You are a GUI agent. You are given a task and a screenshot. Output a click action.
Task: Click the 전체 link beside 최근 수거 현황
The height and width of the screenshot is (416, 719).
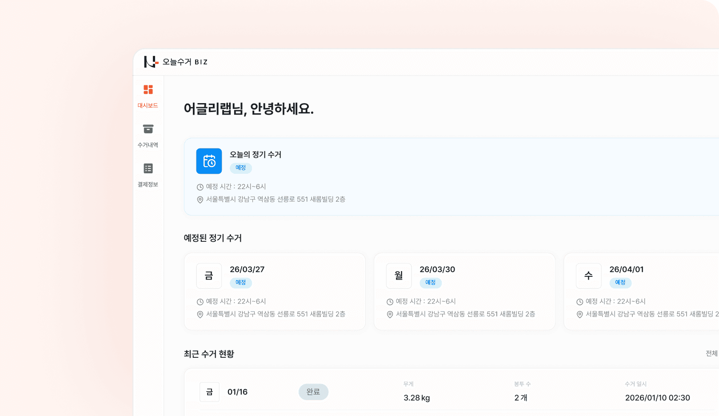pyautogui.click(x=712, y=353)
